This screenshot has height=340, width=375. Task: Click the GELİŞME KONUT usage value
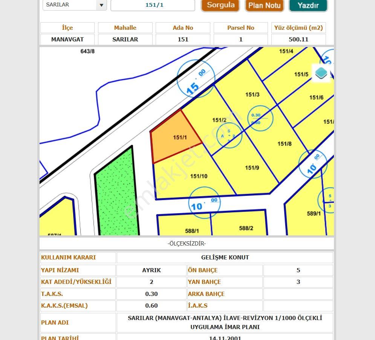(225, 258)
